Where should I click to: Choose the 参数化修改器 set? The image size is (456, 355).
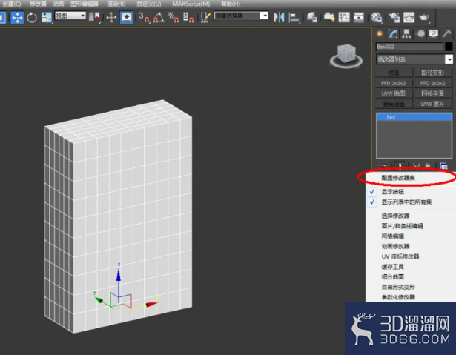tap(411, 297)
